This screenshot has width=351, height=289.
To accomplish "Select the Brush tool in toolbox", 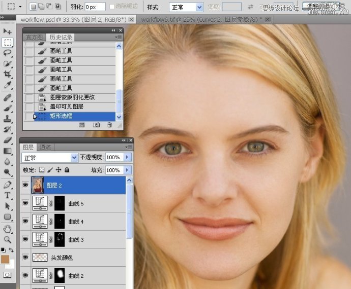I will pyautogui.click(x=8, y=108).
